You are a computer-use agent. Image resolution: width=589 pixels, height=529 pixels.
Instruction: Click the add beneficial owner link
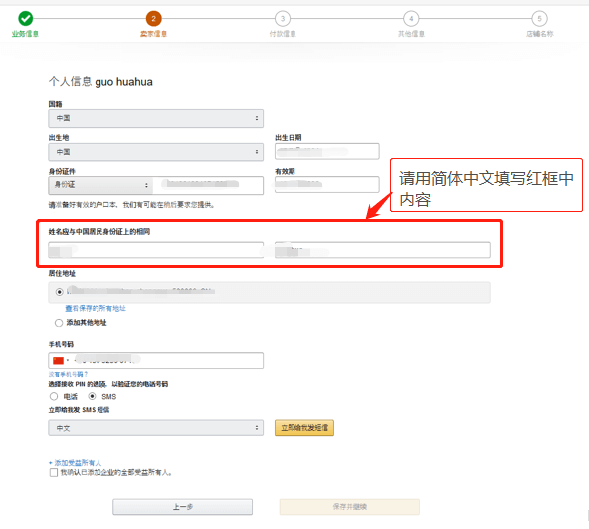point(76,463)
